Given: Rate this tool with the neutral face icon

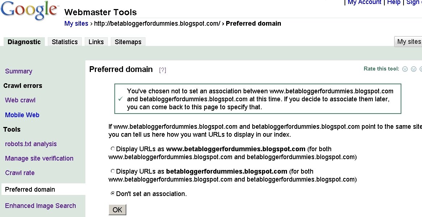Looking at the screenshot, I should pos(413,69).
